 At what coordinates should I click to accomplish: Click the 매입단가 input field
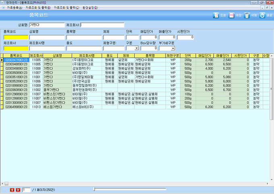point(149,37)
